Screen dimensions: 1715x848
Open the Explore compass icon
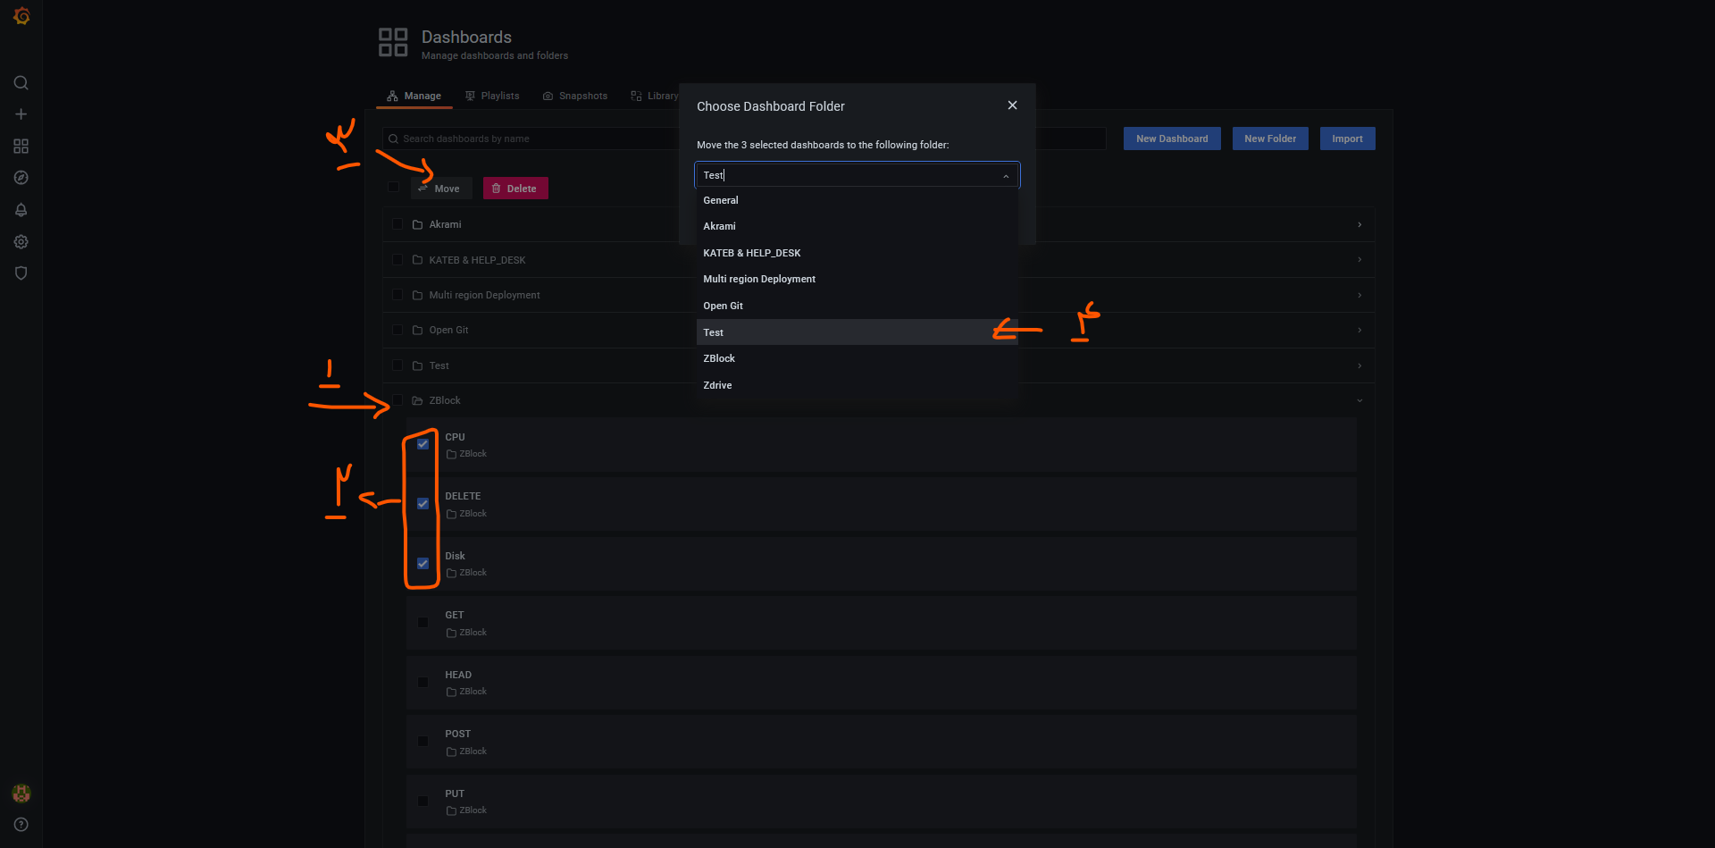[21, 178]
